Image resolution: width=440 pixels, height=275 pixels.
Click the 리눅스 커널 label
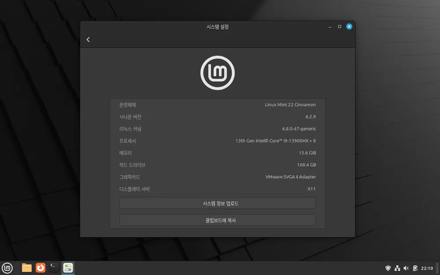point(130,129)
